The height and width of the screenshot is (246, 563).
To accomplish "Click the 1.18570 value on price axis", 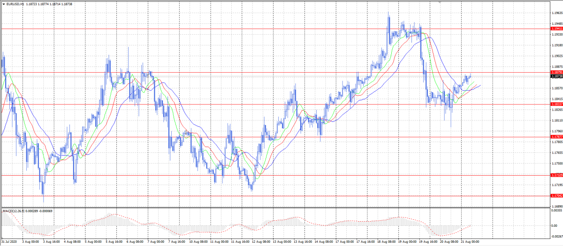I will [x=557, y=88].
